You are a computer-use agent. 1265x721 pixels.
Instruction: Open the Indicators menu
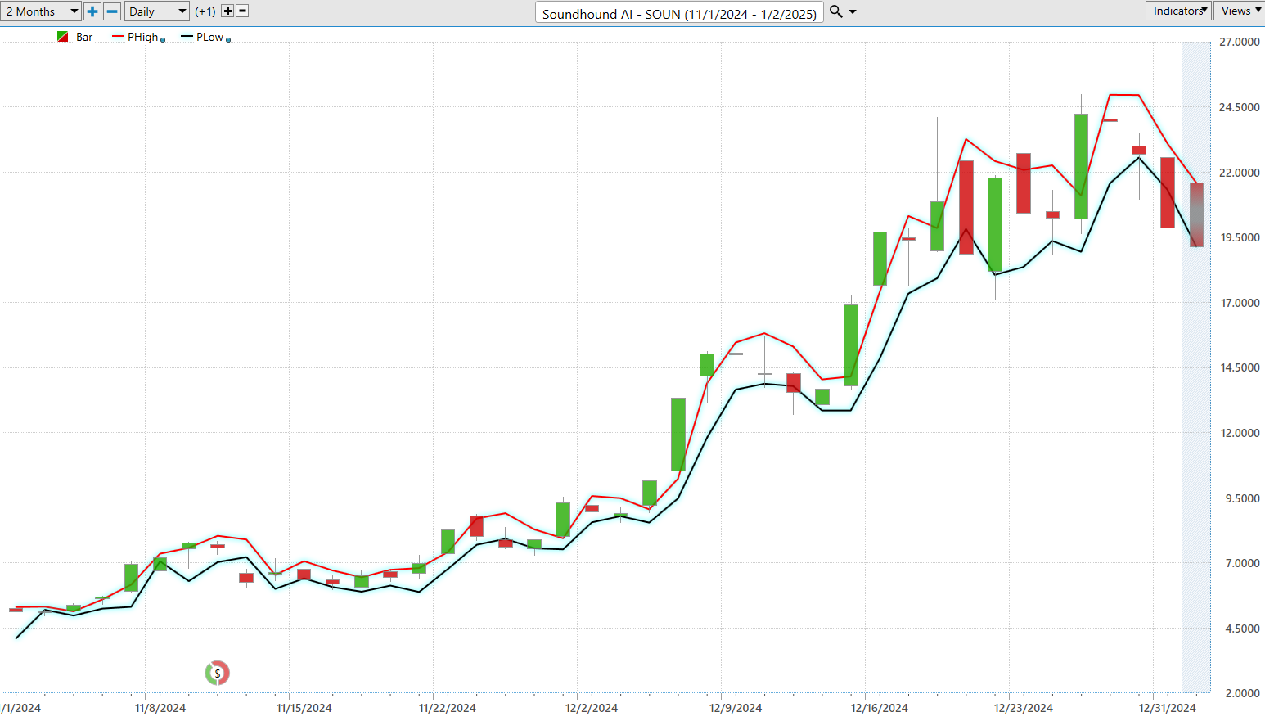(x=1178, y=11)
